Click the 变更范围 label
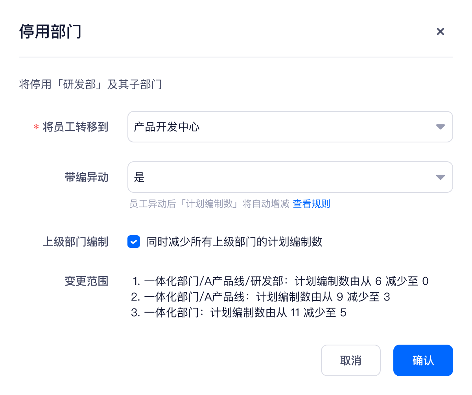The width and height of the screenshot is (472, 395). 86,281
